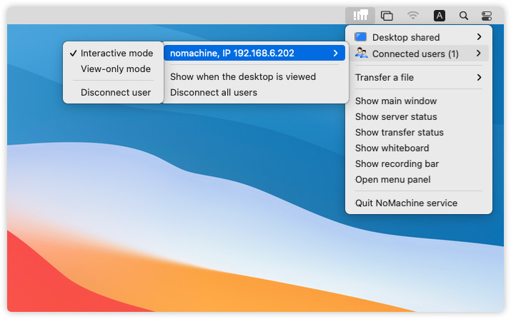The height and width of the screenshot is (319, 511).
Task: Open Control Center icon in menu bar
Action: click(x=487, y=15)
